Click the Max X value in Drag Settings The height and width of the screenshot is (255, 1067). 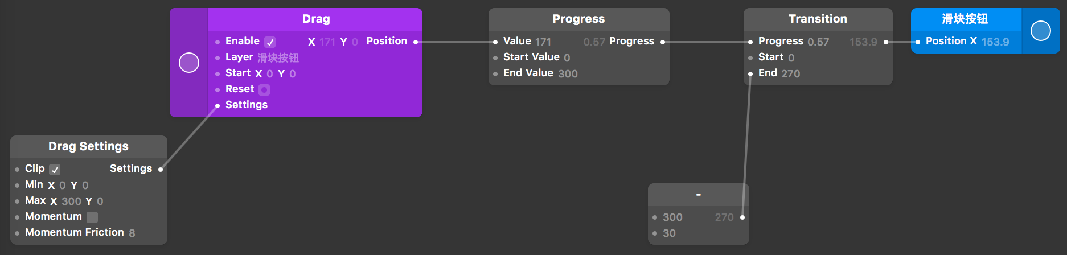point(71,201)
